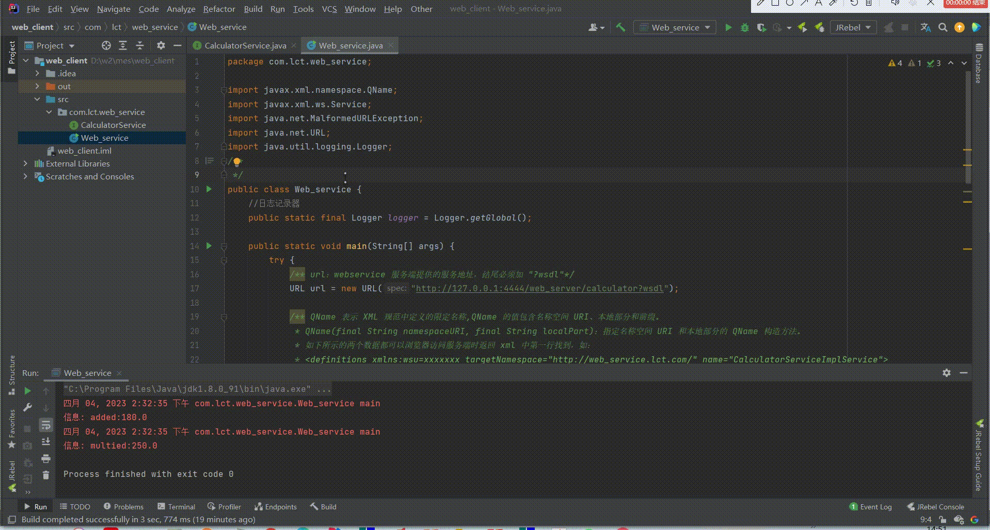Start debugging with the green bug icon
The image size is (990, 530).
pos(745,27)
